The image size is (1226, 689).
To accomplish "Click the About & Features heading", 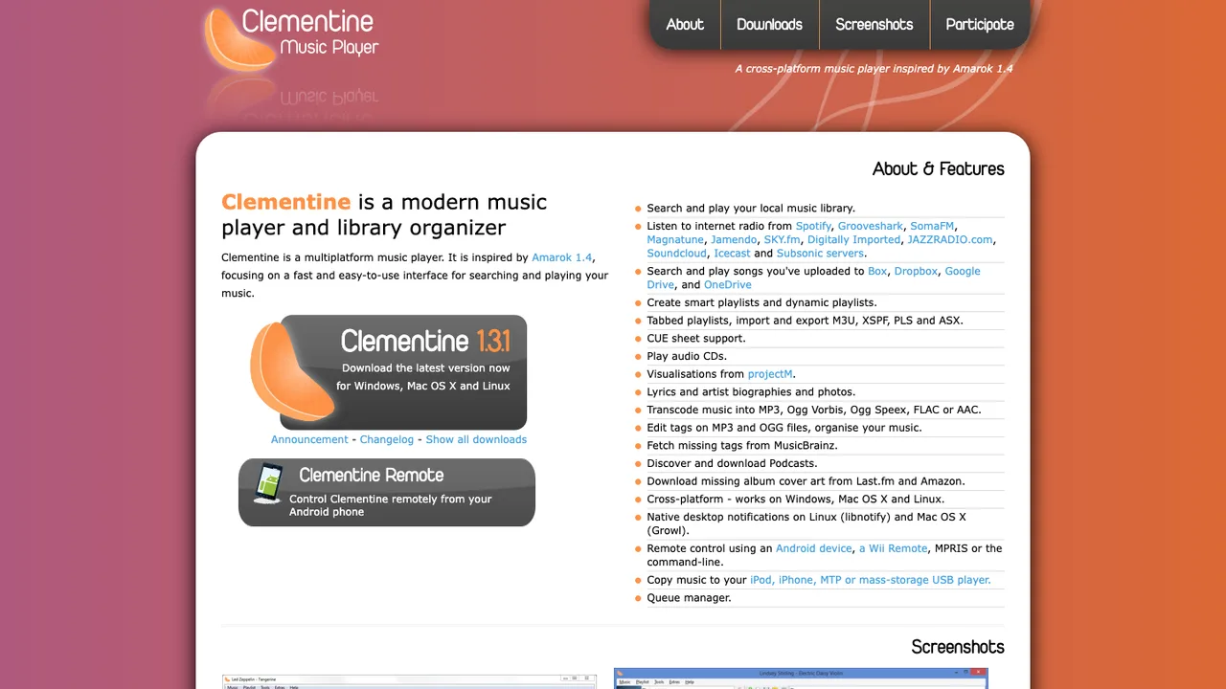I will [x=939, y=169].
